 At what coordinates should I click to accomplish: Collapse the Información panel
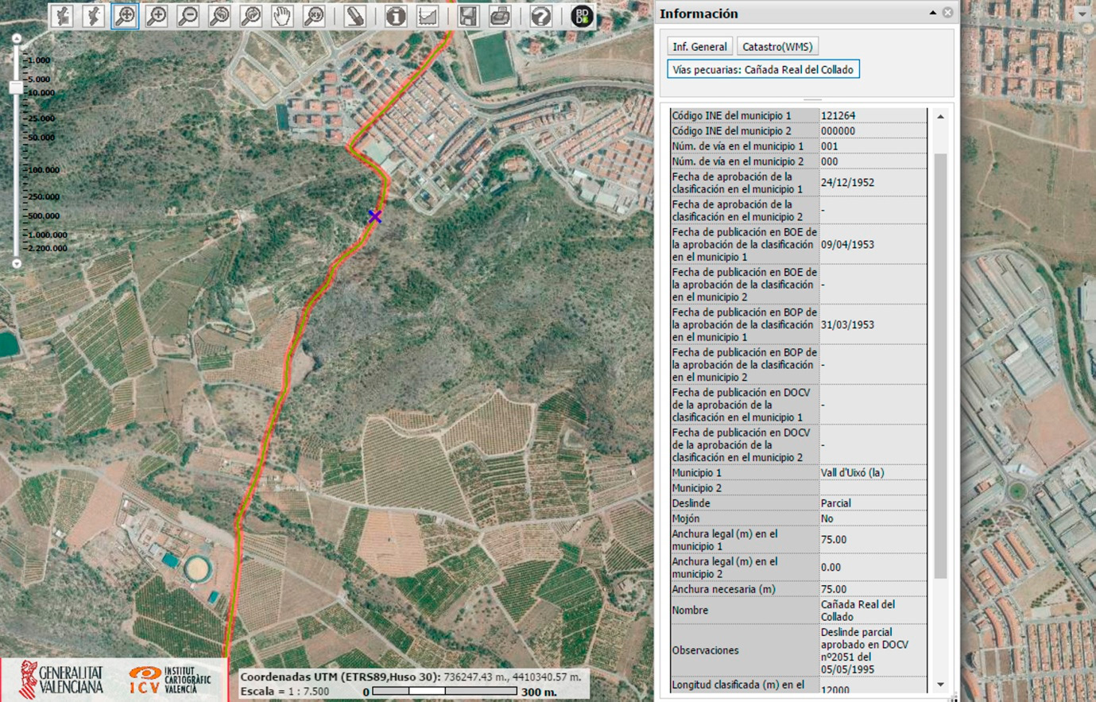[x=932, y=13]
